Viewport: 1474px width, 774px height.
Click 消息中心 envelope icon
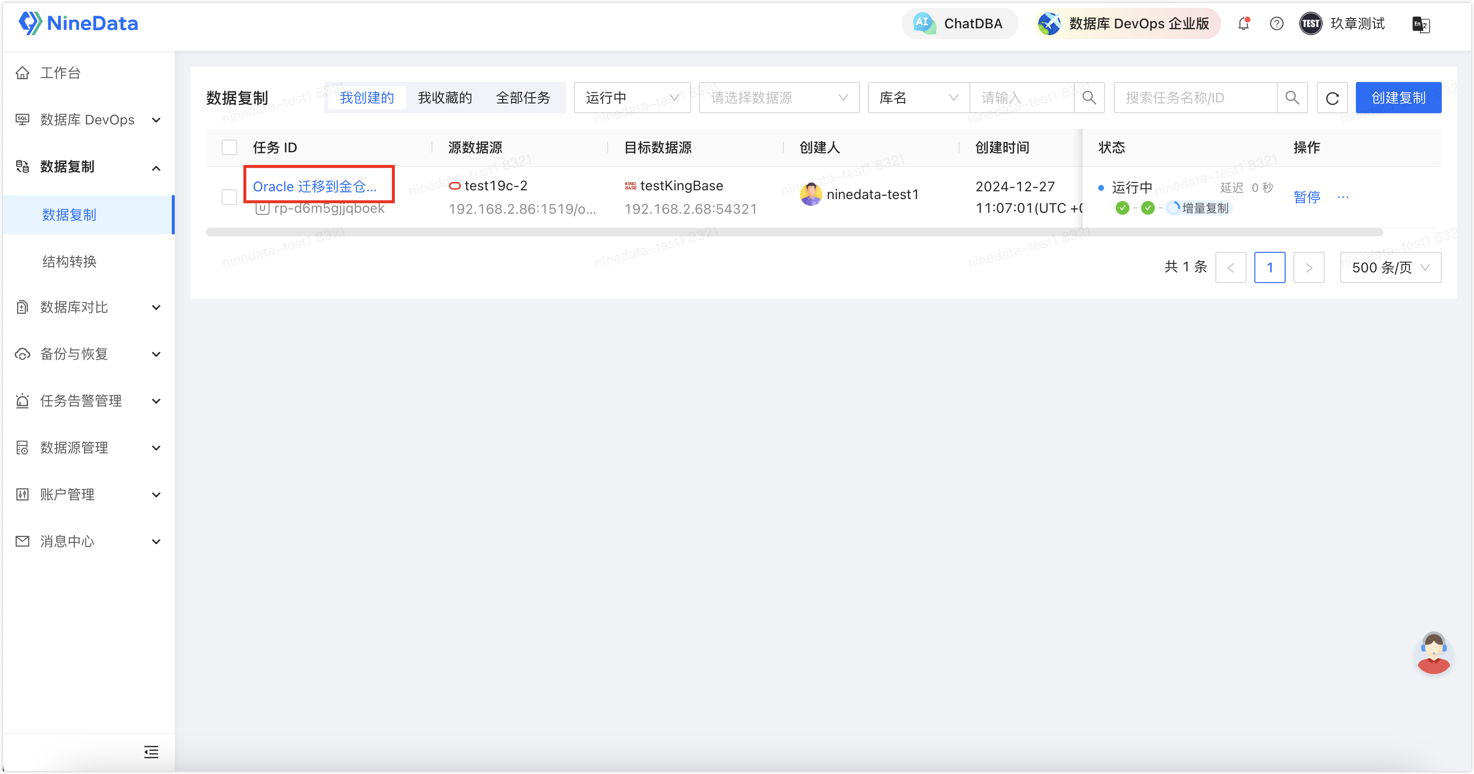[x=22, y=541]
